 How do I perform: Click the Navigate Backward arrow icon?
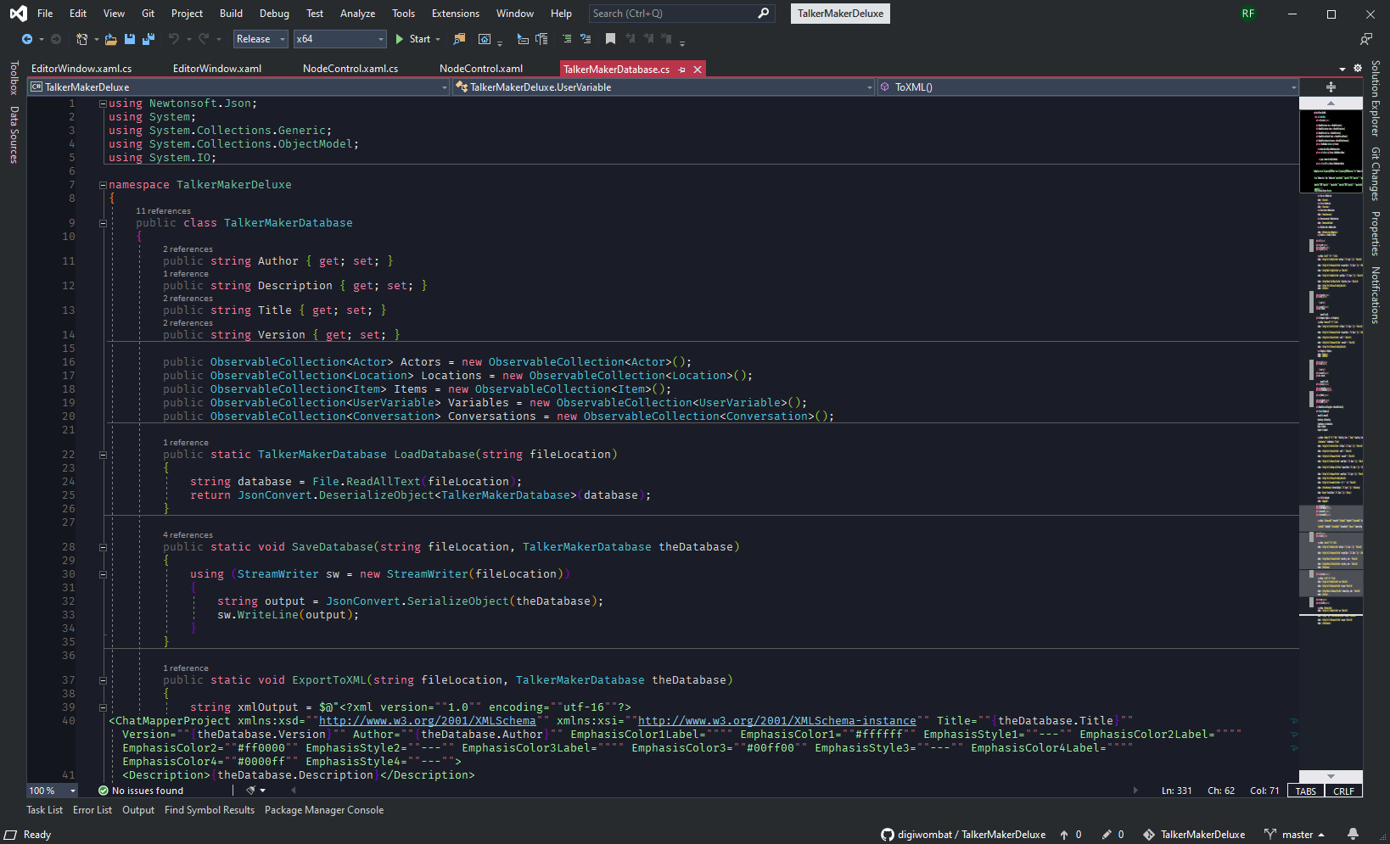27,39
